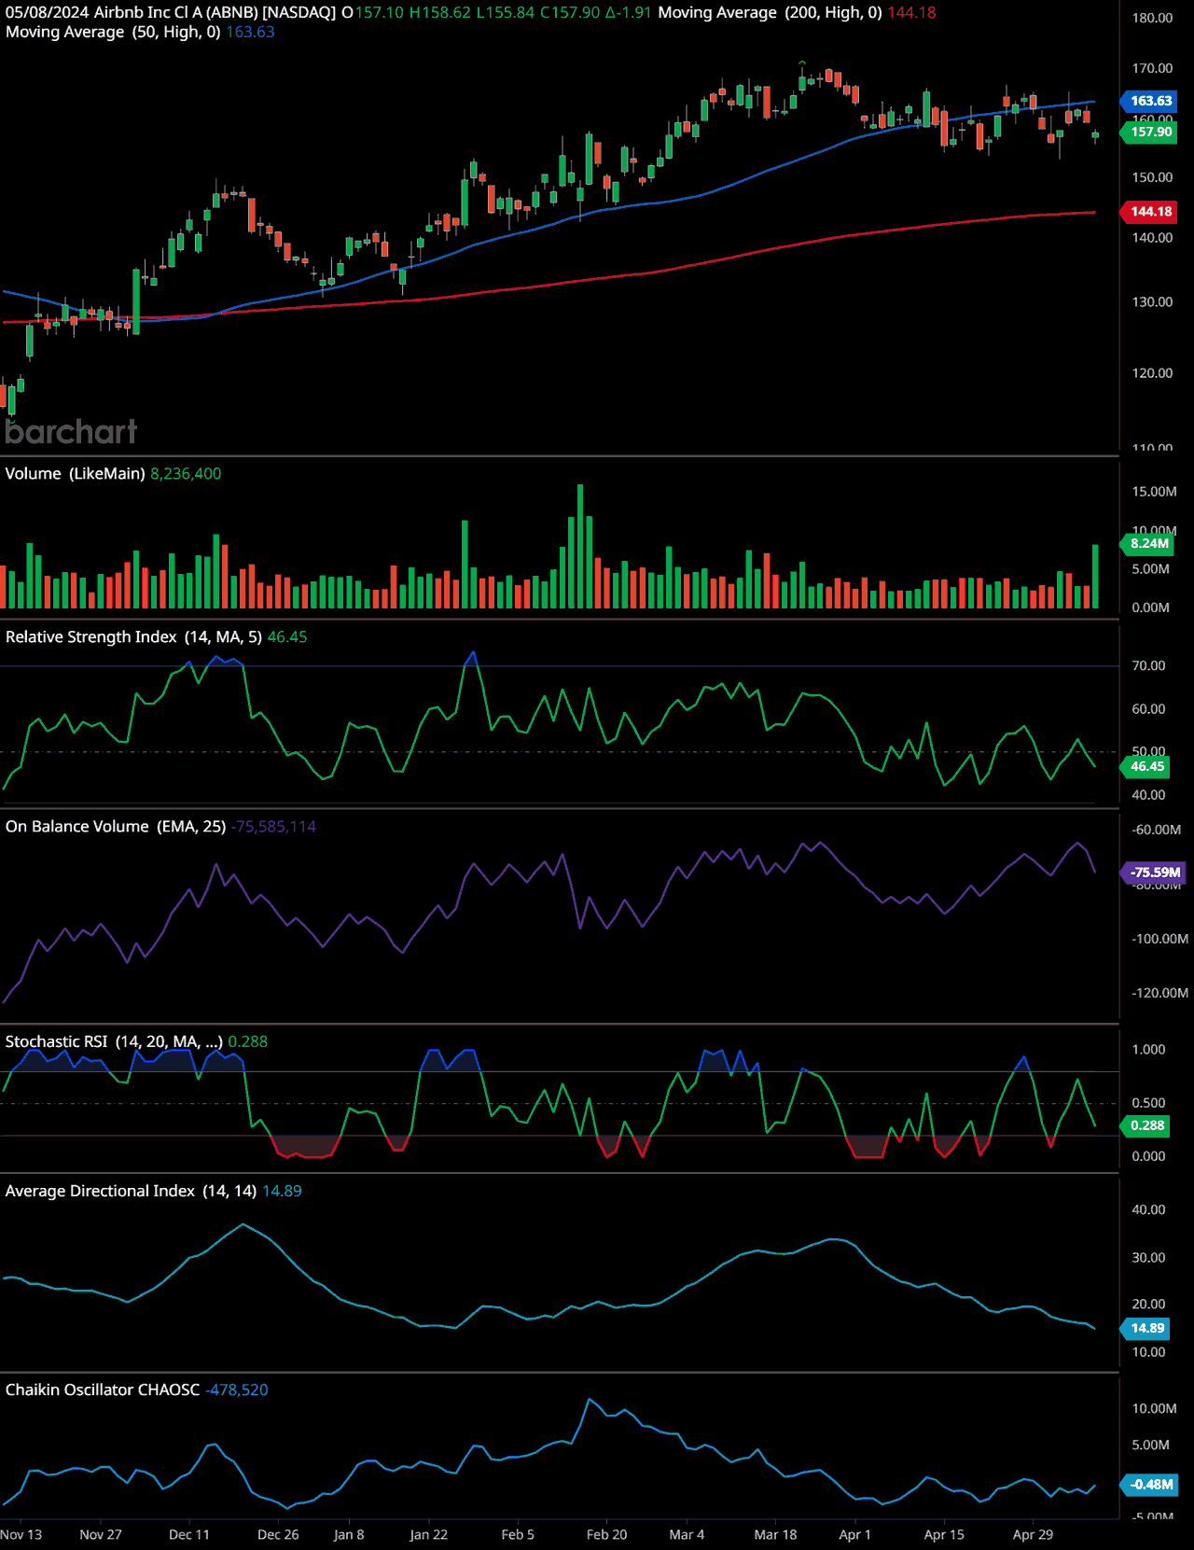
Task: Click the -0.48M Chaikin Oscillator tag
Action: [x=1150, y=1485]
